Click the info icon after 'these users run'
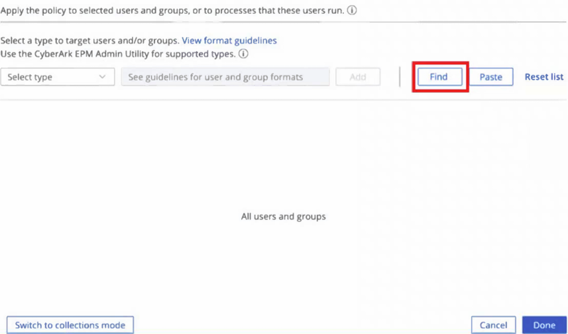The width and height of the screenshot is (568, 334). pyautogui.click(x=352, y=11)
